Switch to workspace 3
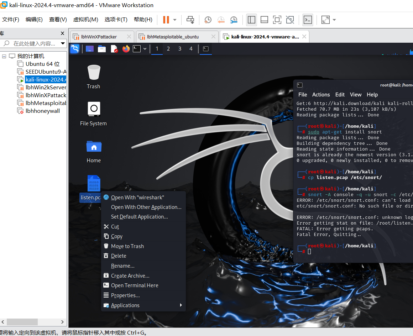413x336 pixels. 180,49
